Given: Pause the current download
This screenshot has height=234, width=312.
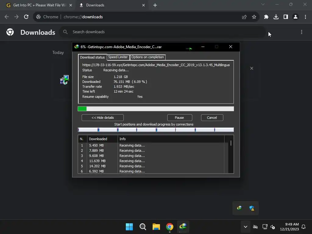Looking at the screenshot, I should (x=179, y=118).
